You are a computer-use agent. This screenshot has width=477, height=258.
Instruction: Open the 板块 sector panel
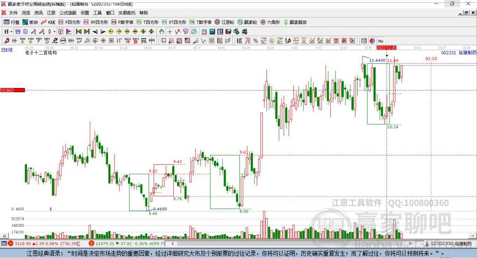point(30,22)
